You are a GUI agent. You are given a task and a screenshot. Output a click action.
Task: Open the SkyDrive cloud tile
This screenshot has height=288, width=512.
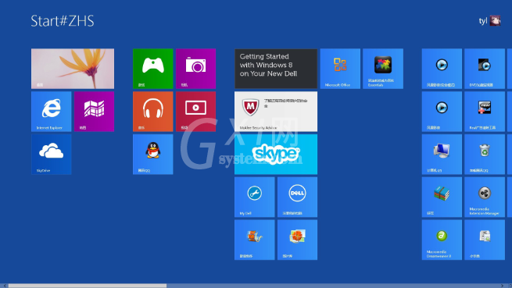point(52,155)
